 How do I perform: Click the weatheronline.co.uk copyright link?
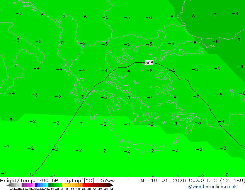point(212,187)
